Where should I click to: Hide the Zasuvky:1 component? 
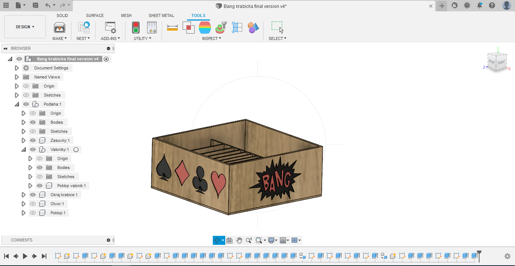[33, 140]
